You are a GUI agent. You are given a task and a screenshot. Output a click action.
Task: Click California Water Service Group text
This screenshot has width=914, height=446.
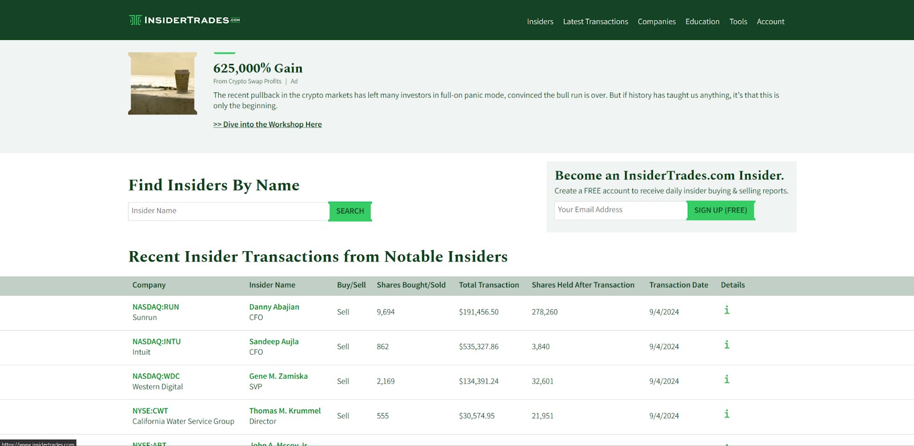point(183,421)
